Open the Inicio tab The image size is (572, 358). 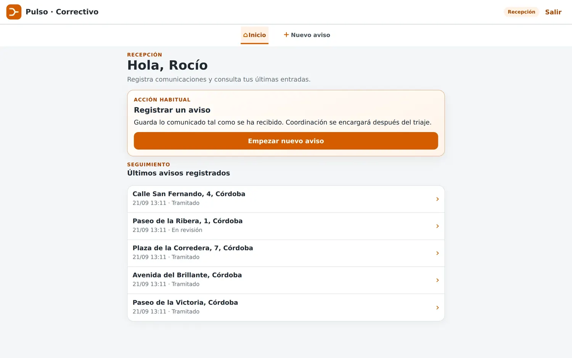(x=255, y=35)
